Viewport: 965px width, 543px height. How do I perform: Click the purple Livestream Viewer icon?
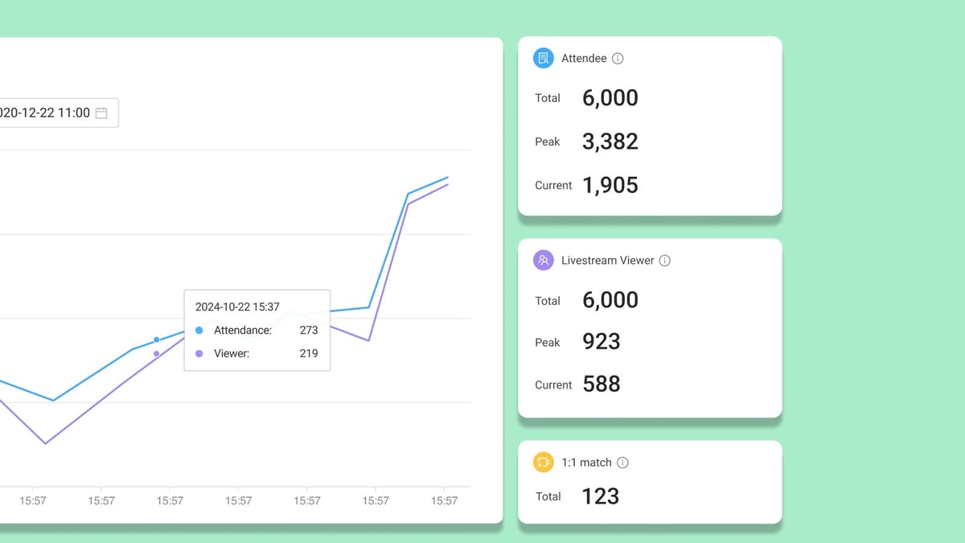coord(542,260)
